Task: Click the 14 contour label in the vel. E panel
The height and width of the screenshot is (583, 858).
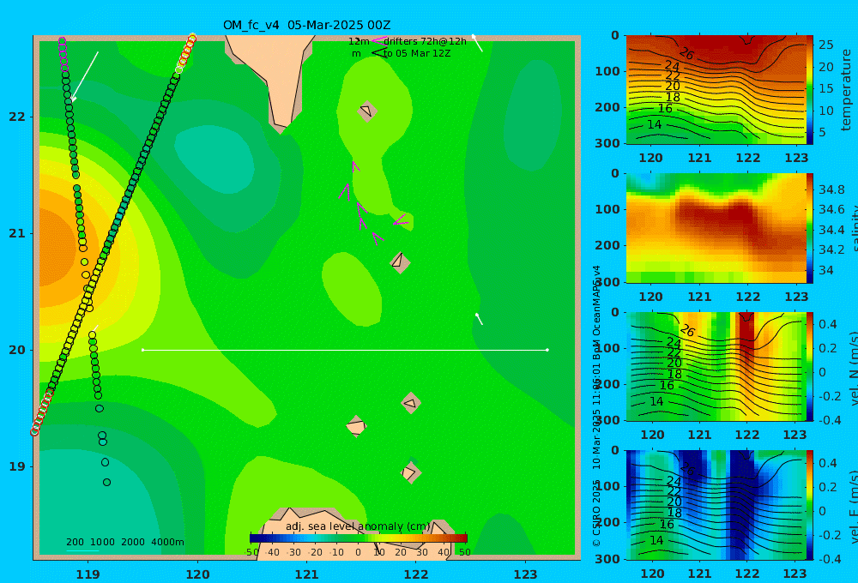Action: (656, 540)
